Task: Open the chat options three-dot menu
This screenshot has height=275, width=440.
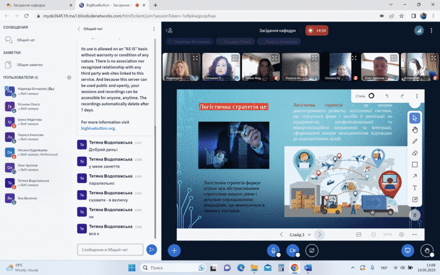Action: point(153,29)
